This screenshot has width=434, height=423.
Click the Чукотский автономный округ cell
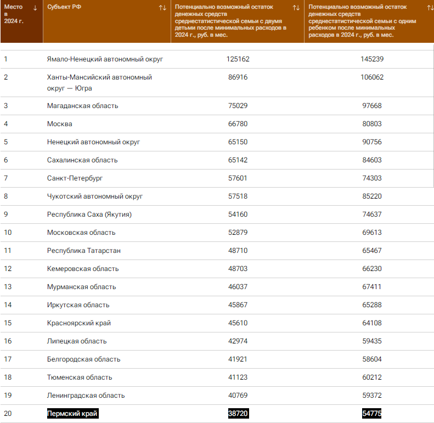tap(95, 196)
